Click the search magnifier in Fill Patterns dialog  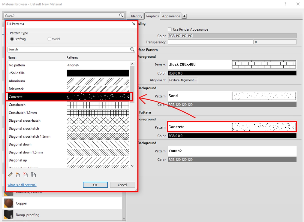click(132, 49)
